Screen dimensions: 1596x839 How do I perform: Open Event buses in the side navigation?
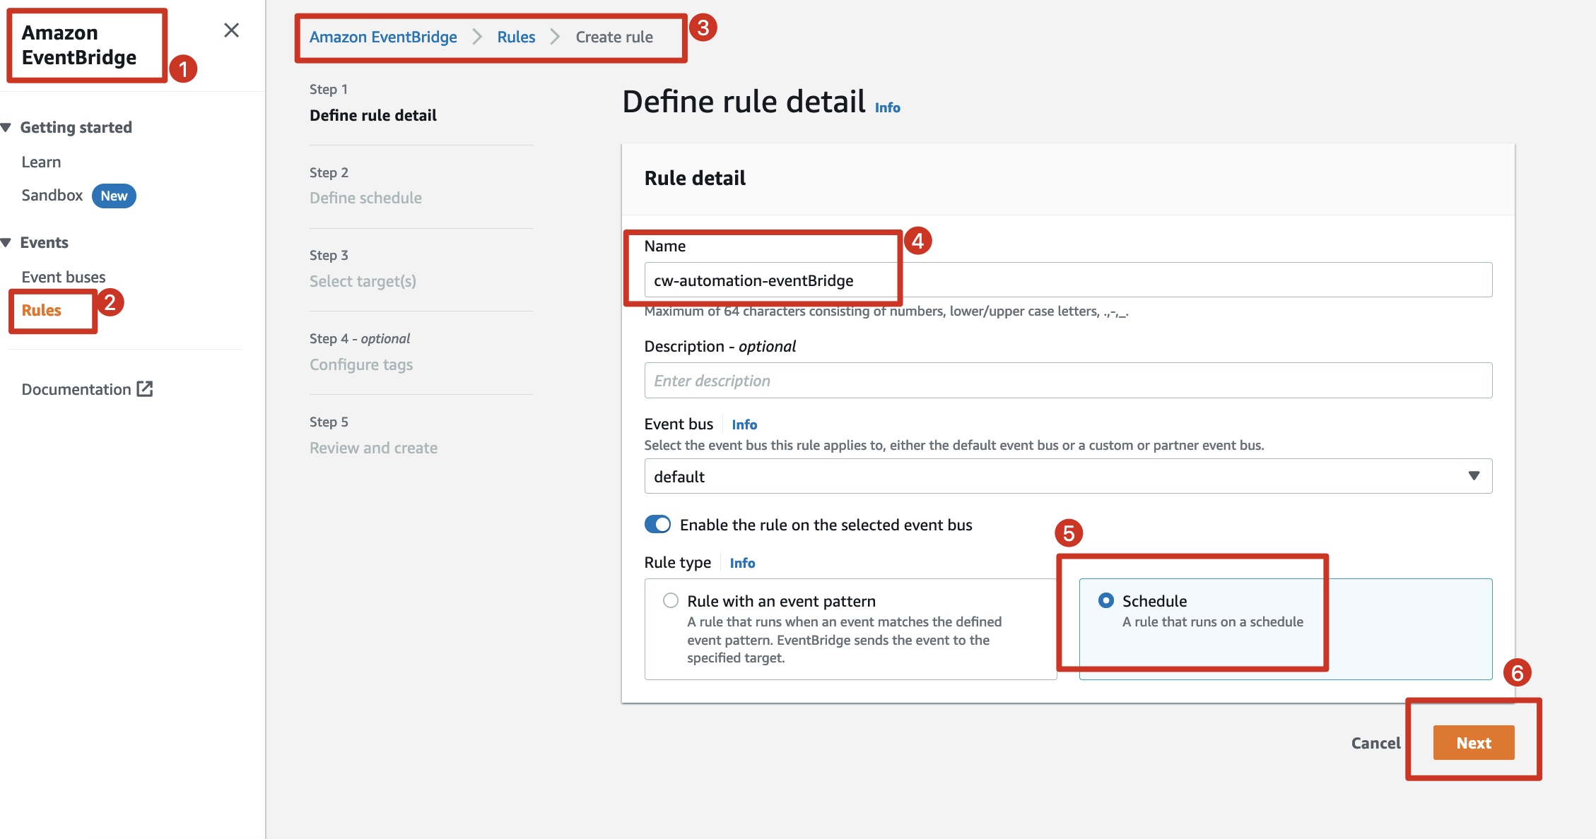(x=64, y=277)
